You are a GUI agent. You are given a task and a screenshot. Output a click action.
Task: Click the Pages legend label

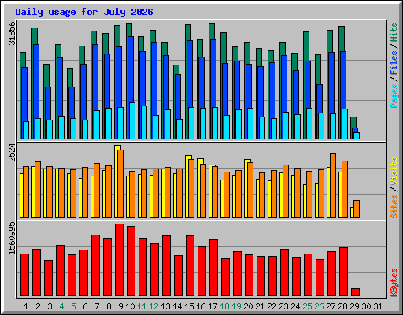pyautogui.click(x=394, y=96)
